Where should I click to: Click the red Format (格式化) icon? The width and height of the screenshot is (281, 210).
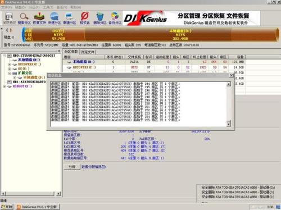85,18
